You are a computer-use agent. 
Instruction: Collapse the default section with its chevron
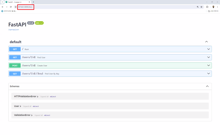(x=206, y=42)
